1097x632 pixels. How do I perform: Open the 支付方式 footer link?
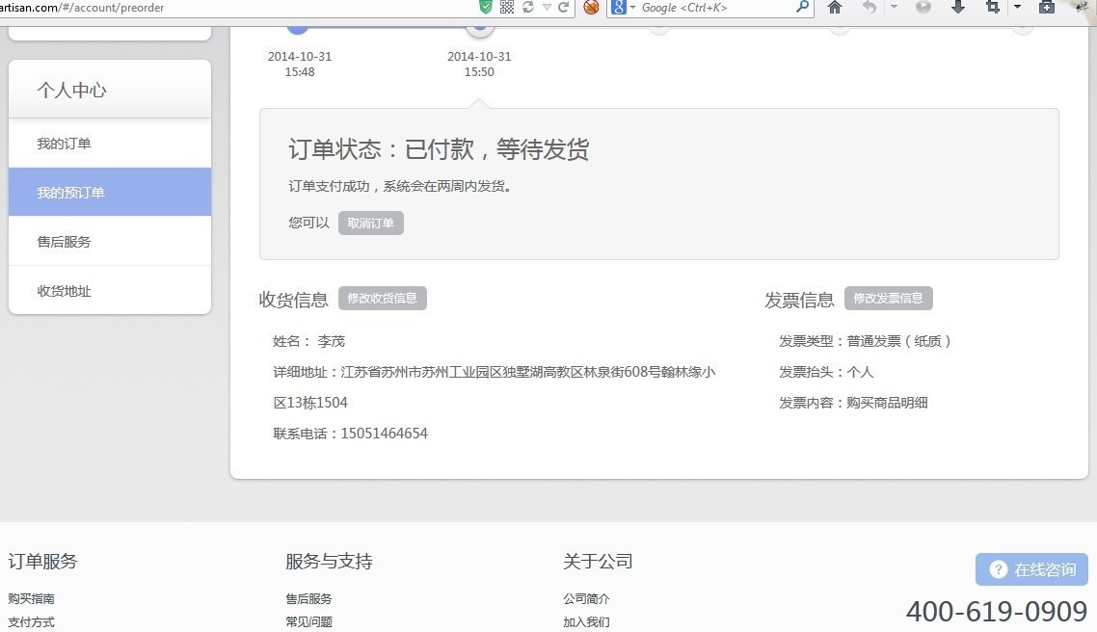31,621
